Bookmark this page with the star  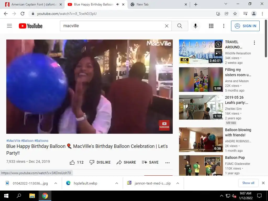[235, 14]
